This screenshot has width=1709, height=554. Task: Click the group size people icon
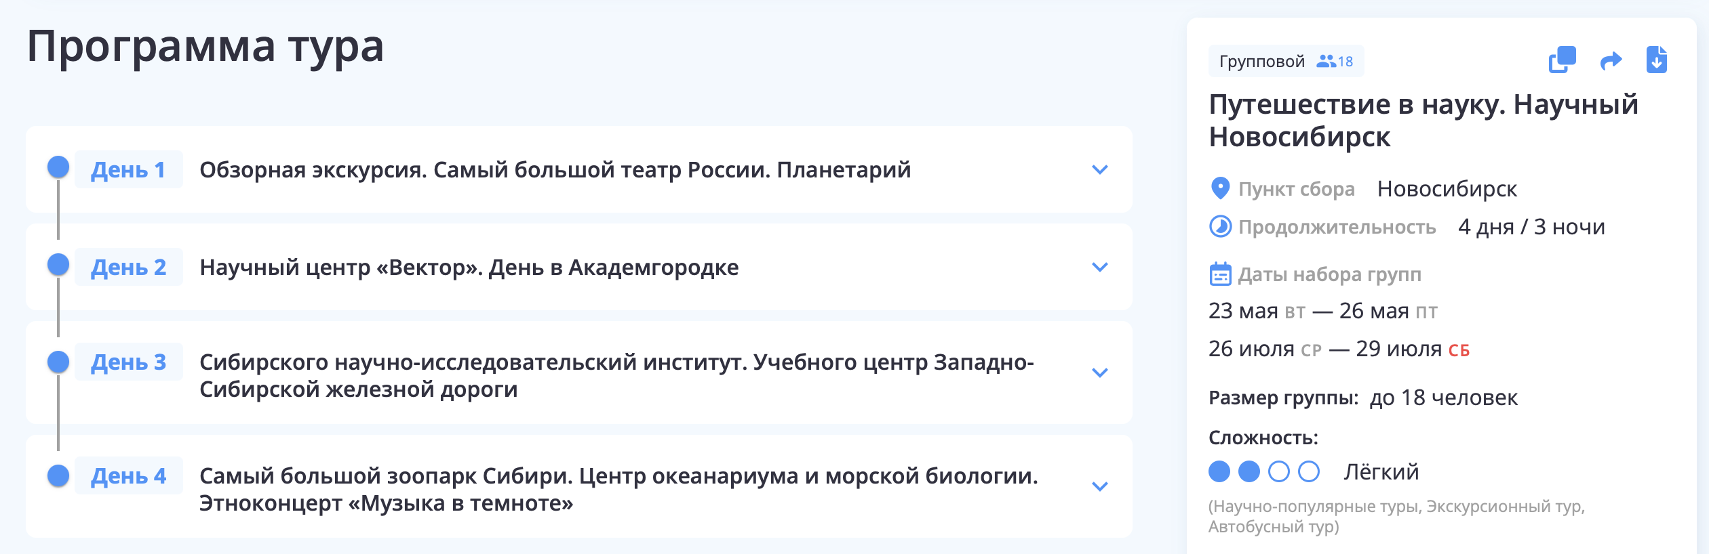pyautogui.click(x=1326, y=61)
